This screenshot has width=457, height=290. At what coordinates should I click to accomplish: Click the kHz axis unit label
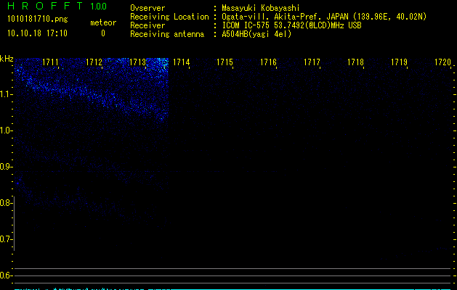click(7, 59)
